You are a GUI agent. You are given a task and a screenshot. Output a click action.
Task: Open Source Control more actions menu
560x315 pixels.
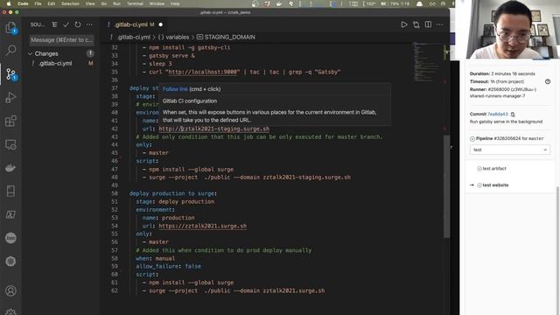(x=89, y=24)
